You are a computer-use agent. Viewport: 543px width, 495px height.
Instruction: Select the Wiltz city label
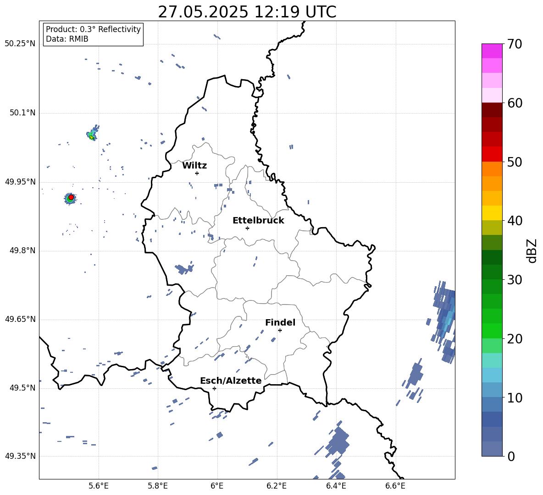point(194,166)
